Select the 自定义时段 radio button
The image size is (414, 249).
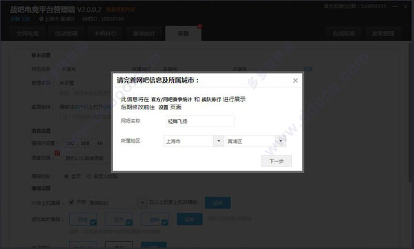point(89,176)
